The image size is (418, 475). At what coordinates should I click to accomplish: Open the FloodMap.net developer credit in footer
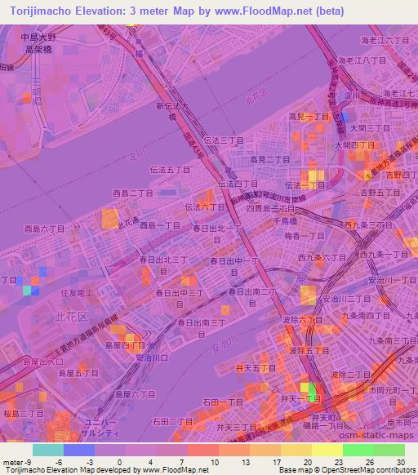pyautogui.click(x=107, y=470)
